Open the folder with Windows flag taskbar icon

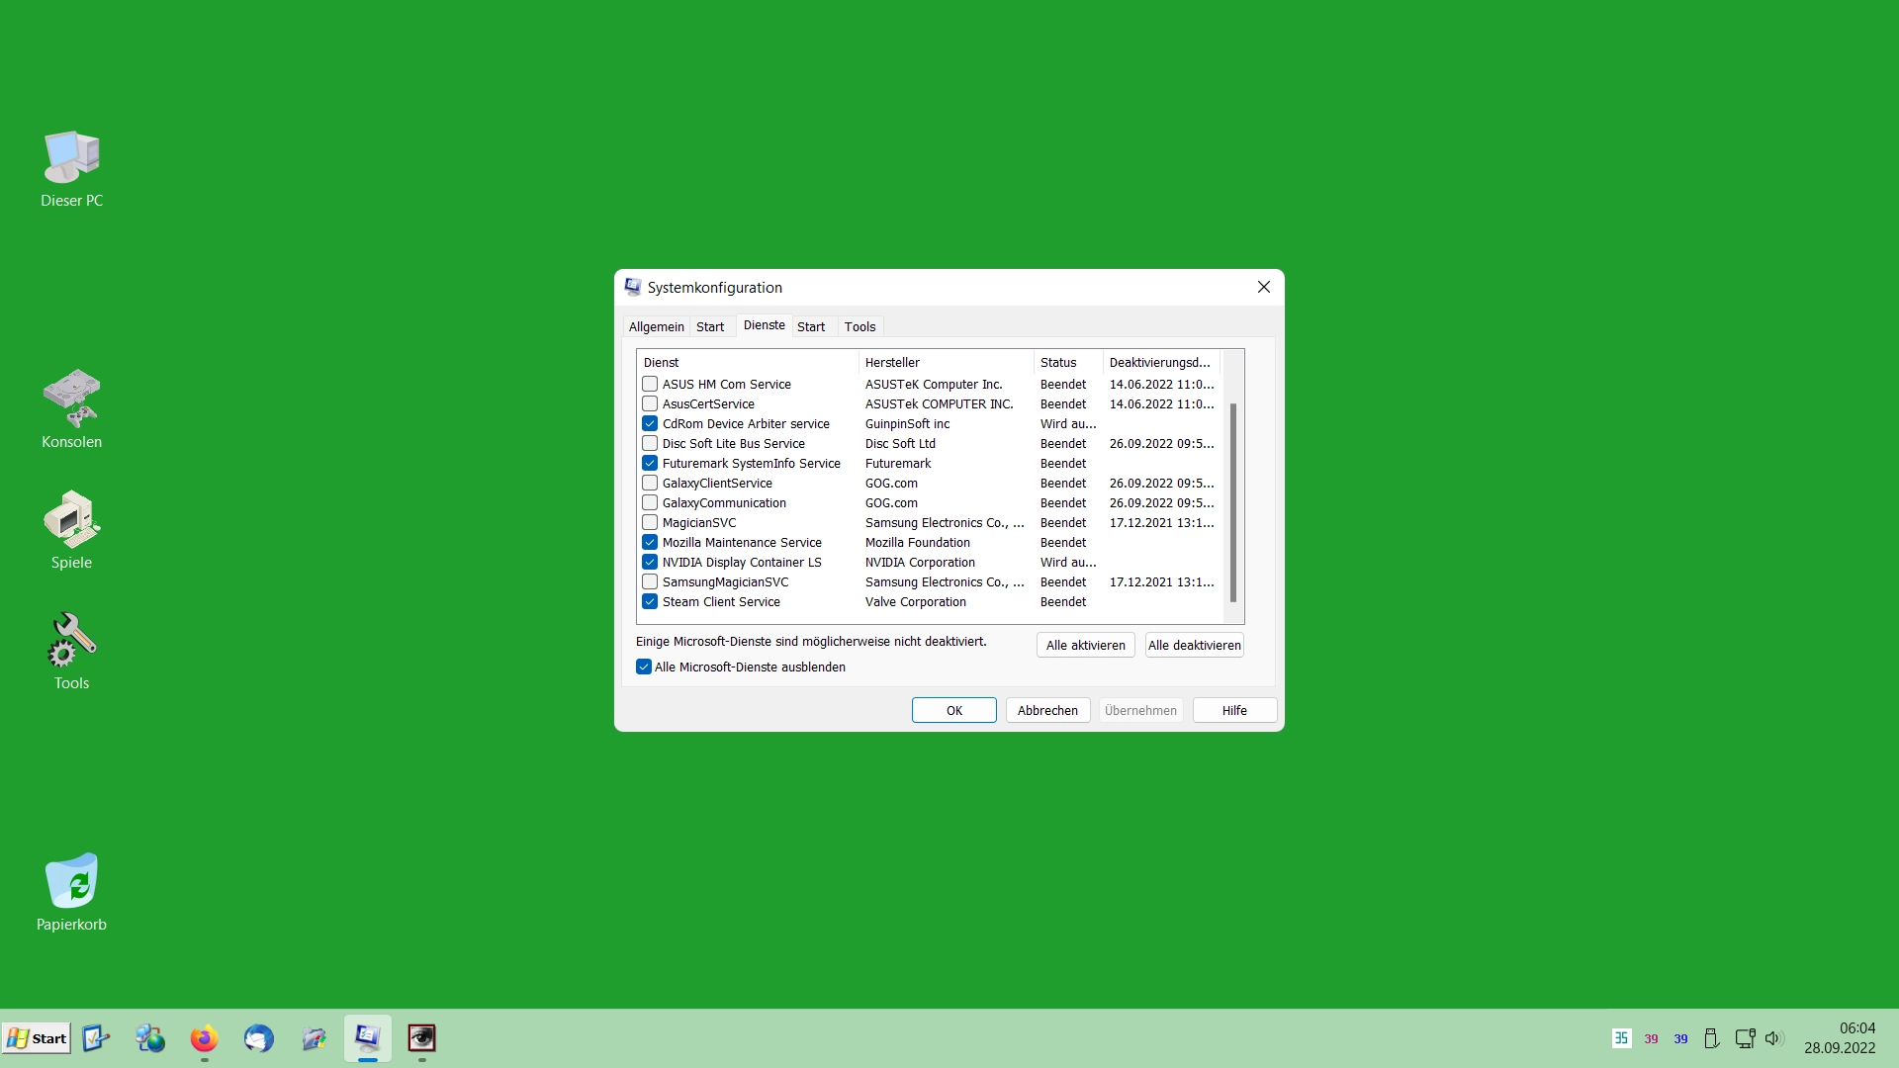point(314,1038)
